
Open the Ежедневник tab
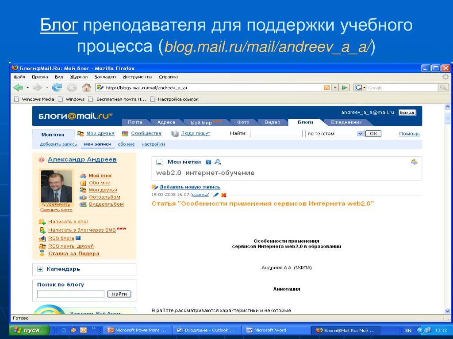point(346,122)
